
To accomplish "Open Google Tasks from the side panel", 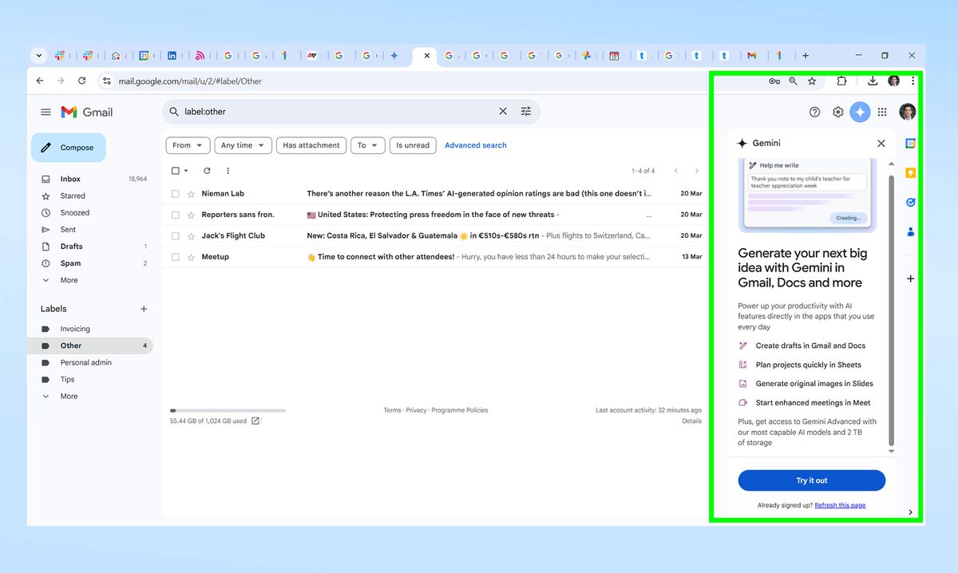I will click(x=909, y=202).
